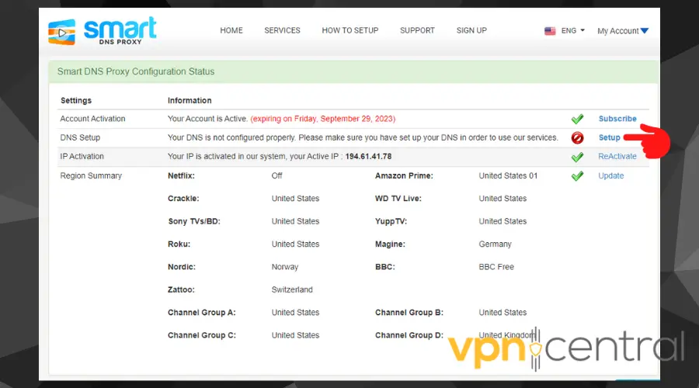The width and height of the screenshot is (699, 388).
Task: Click the DNS Setup setting label
Action: 80,137
